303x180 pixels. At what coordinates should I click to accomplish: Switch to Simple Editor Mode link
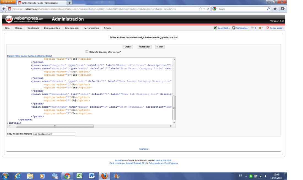17,56
